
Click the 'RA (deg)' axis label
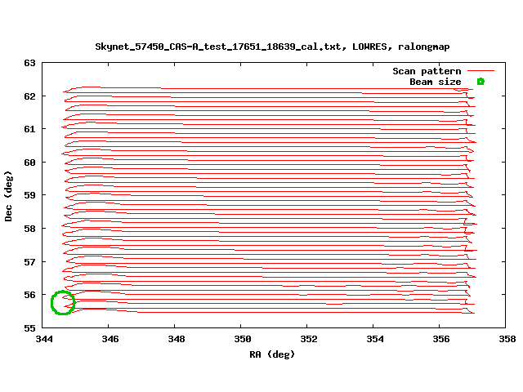tap(272, 354)
